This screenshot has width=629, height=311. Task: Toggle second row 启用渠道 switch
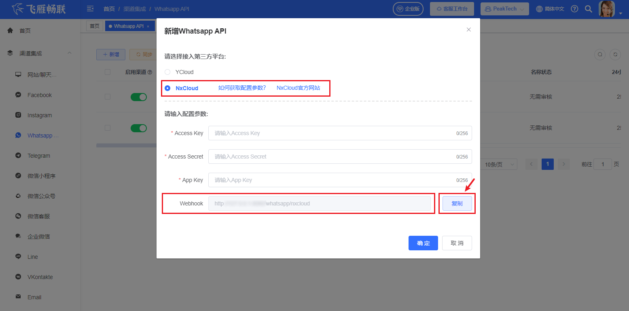139,128
